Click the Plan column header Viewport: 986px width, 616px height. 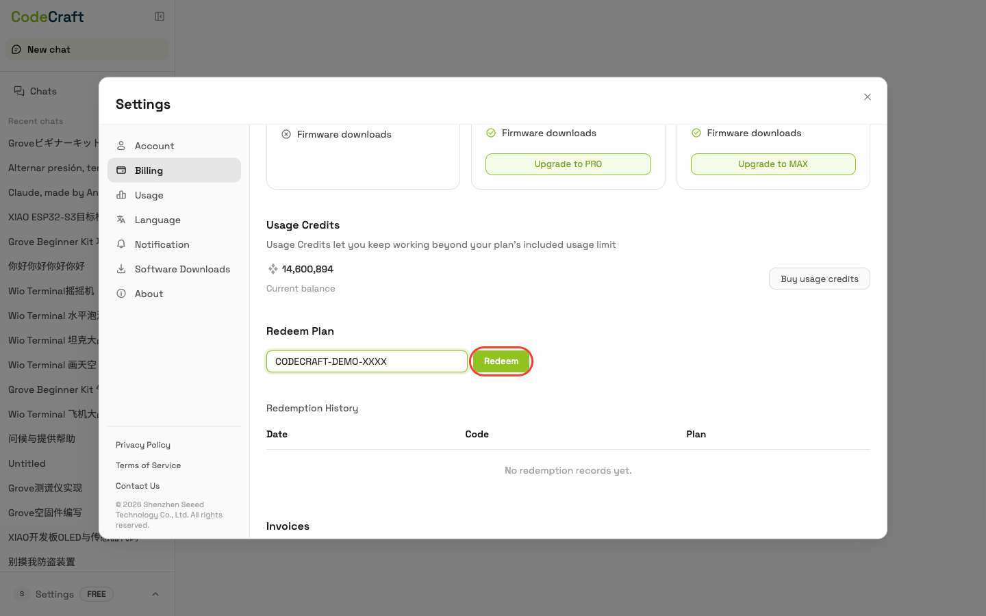point(696,434)
